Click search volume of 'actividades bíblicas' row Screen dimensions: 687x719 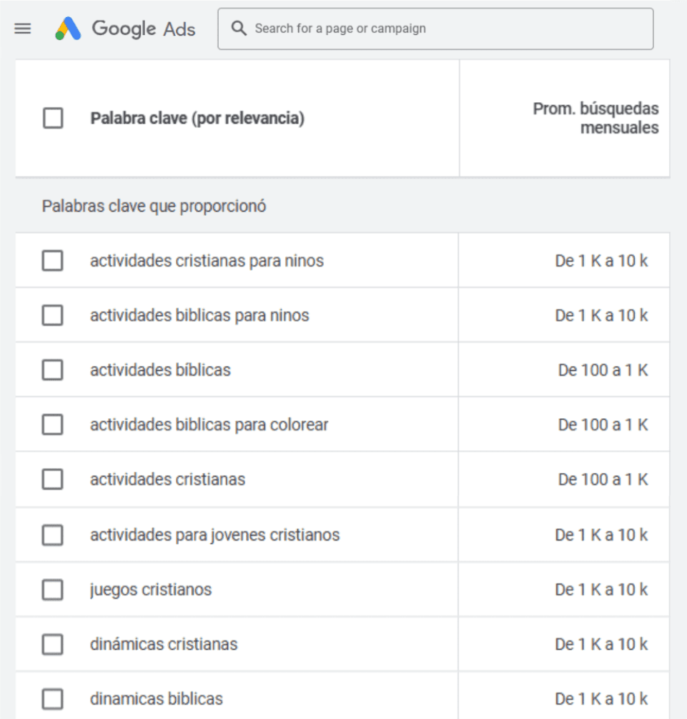603,370
